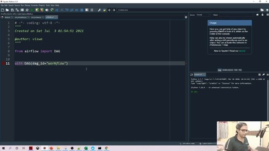Open Windows taskbar search
This screenshot has width=269, height=151.
[10, 148]
